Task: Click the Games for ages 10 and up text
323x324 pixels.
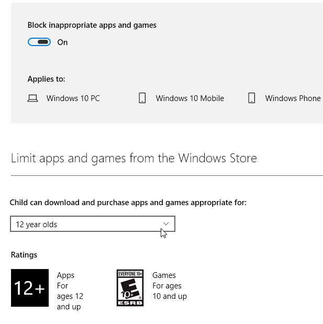Action: (x=169, y=286)
